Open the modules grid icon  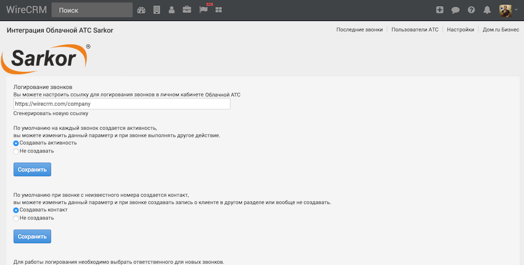coord(219,10)
